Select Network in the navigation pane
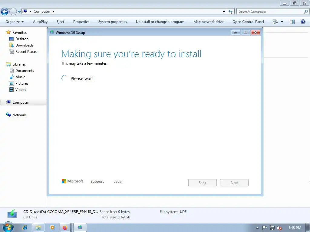This screenshot has width=310, height=232. 19,115
